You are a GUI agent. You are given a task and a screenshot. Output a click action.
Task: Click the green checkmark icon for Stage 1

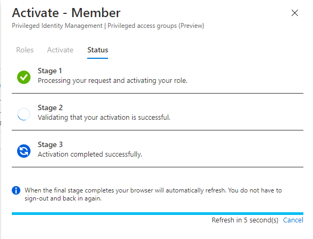click(x=24, y=77)
